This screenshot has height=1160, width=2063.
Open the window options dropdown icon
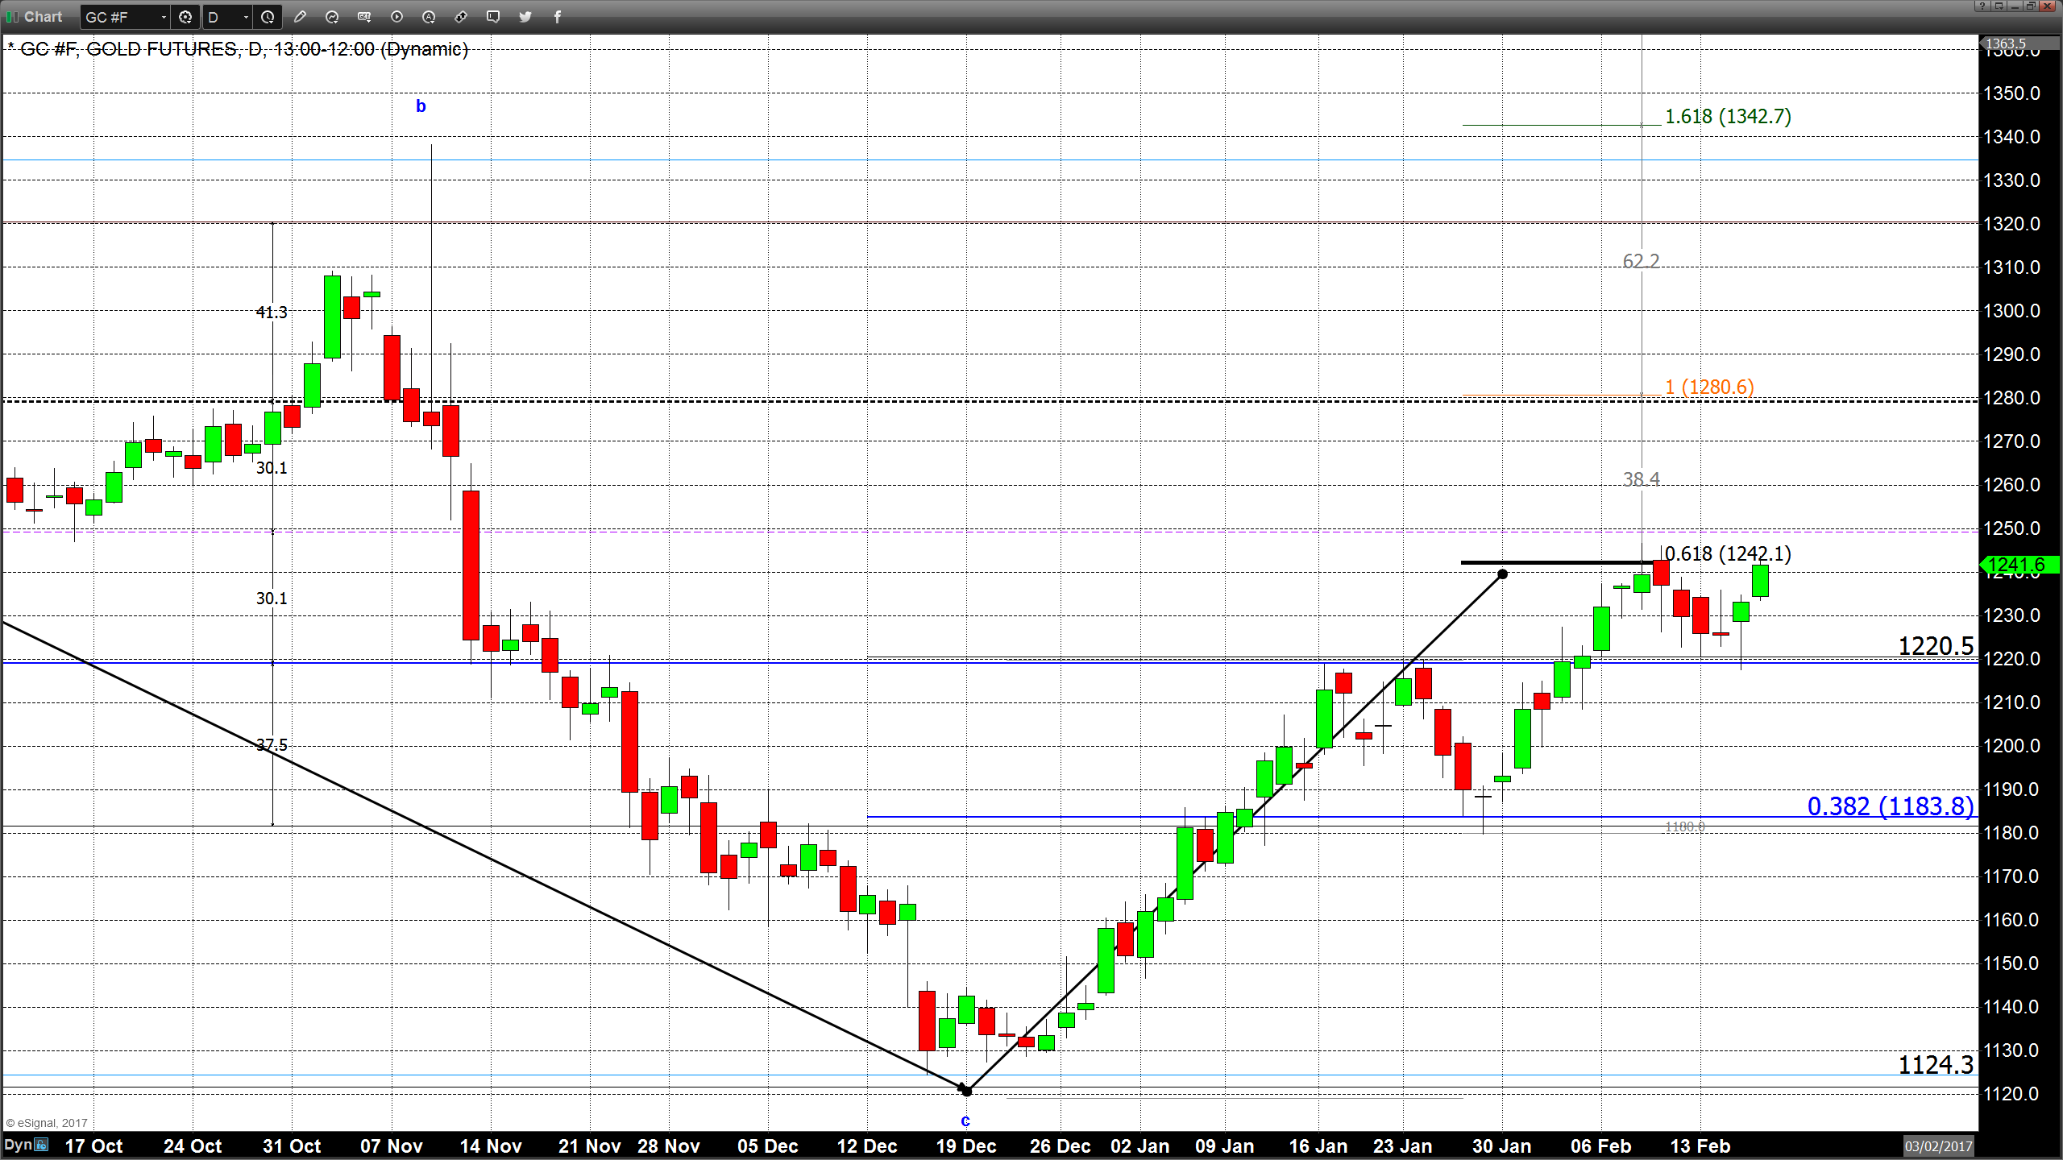click(x=1998, y=6)
